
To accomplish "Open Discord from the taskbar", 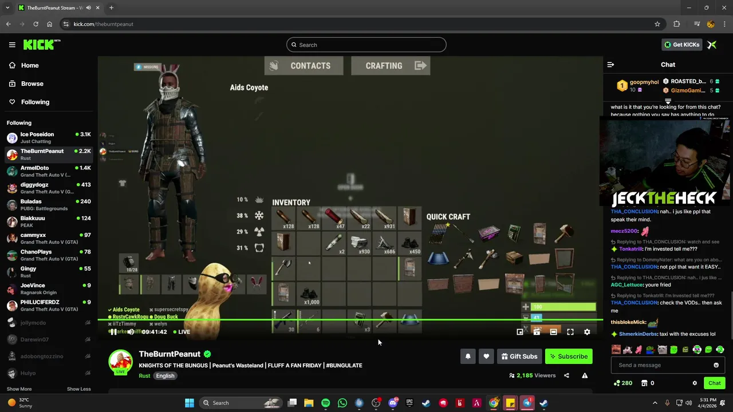I will (393, 403).
